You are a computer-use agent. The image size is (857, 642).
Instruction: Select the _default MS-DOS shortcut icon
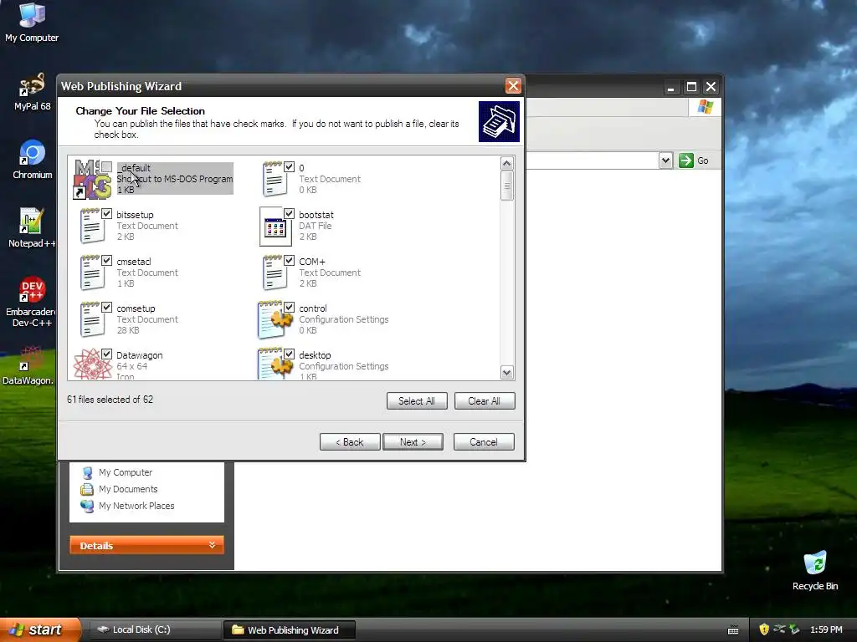tap(92, 179)
